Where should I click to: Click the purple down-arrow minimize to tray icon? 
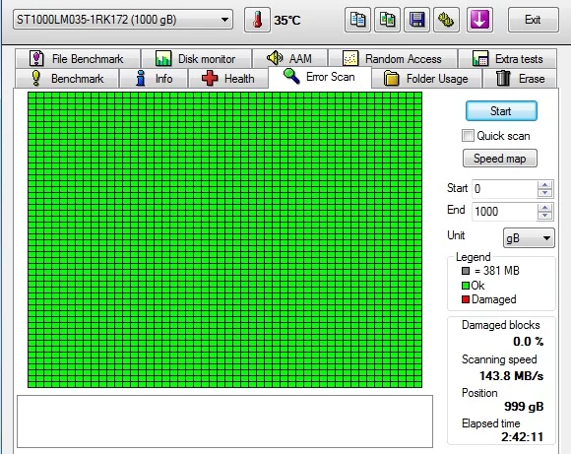pos(479,20)
